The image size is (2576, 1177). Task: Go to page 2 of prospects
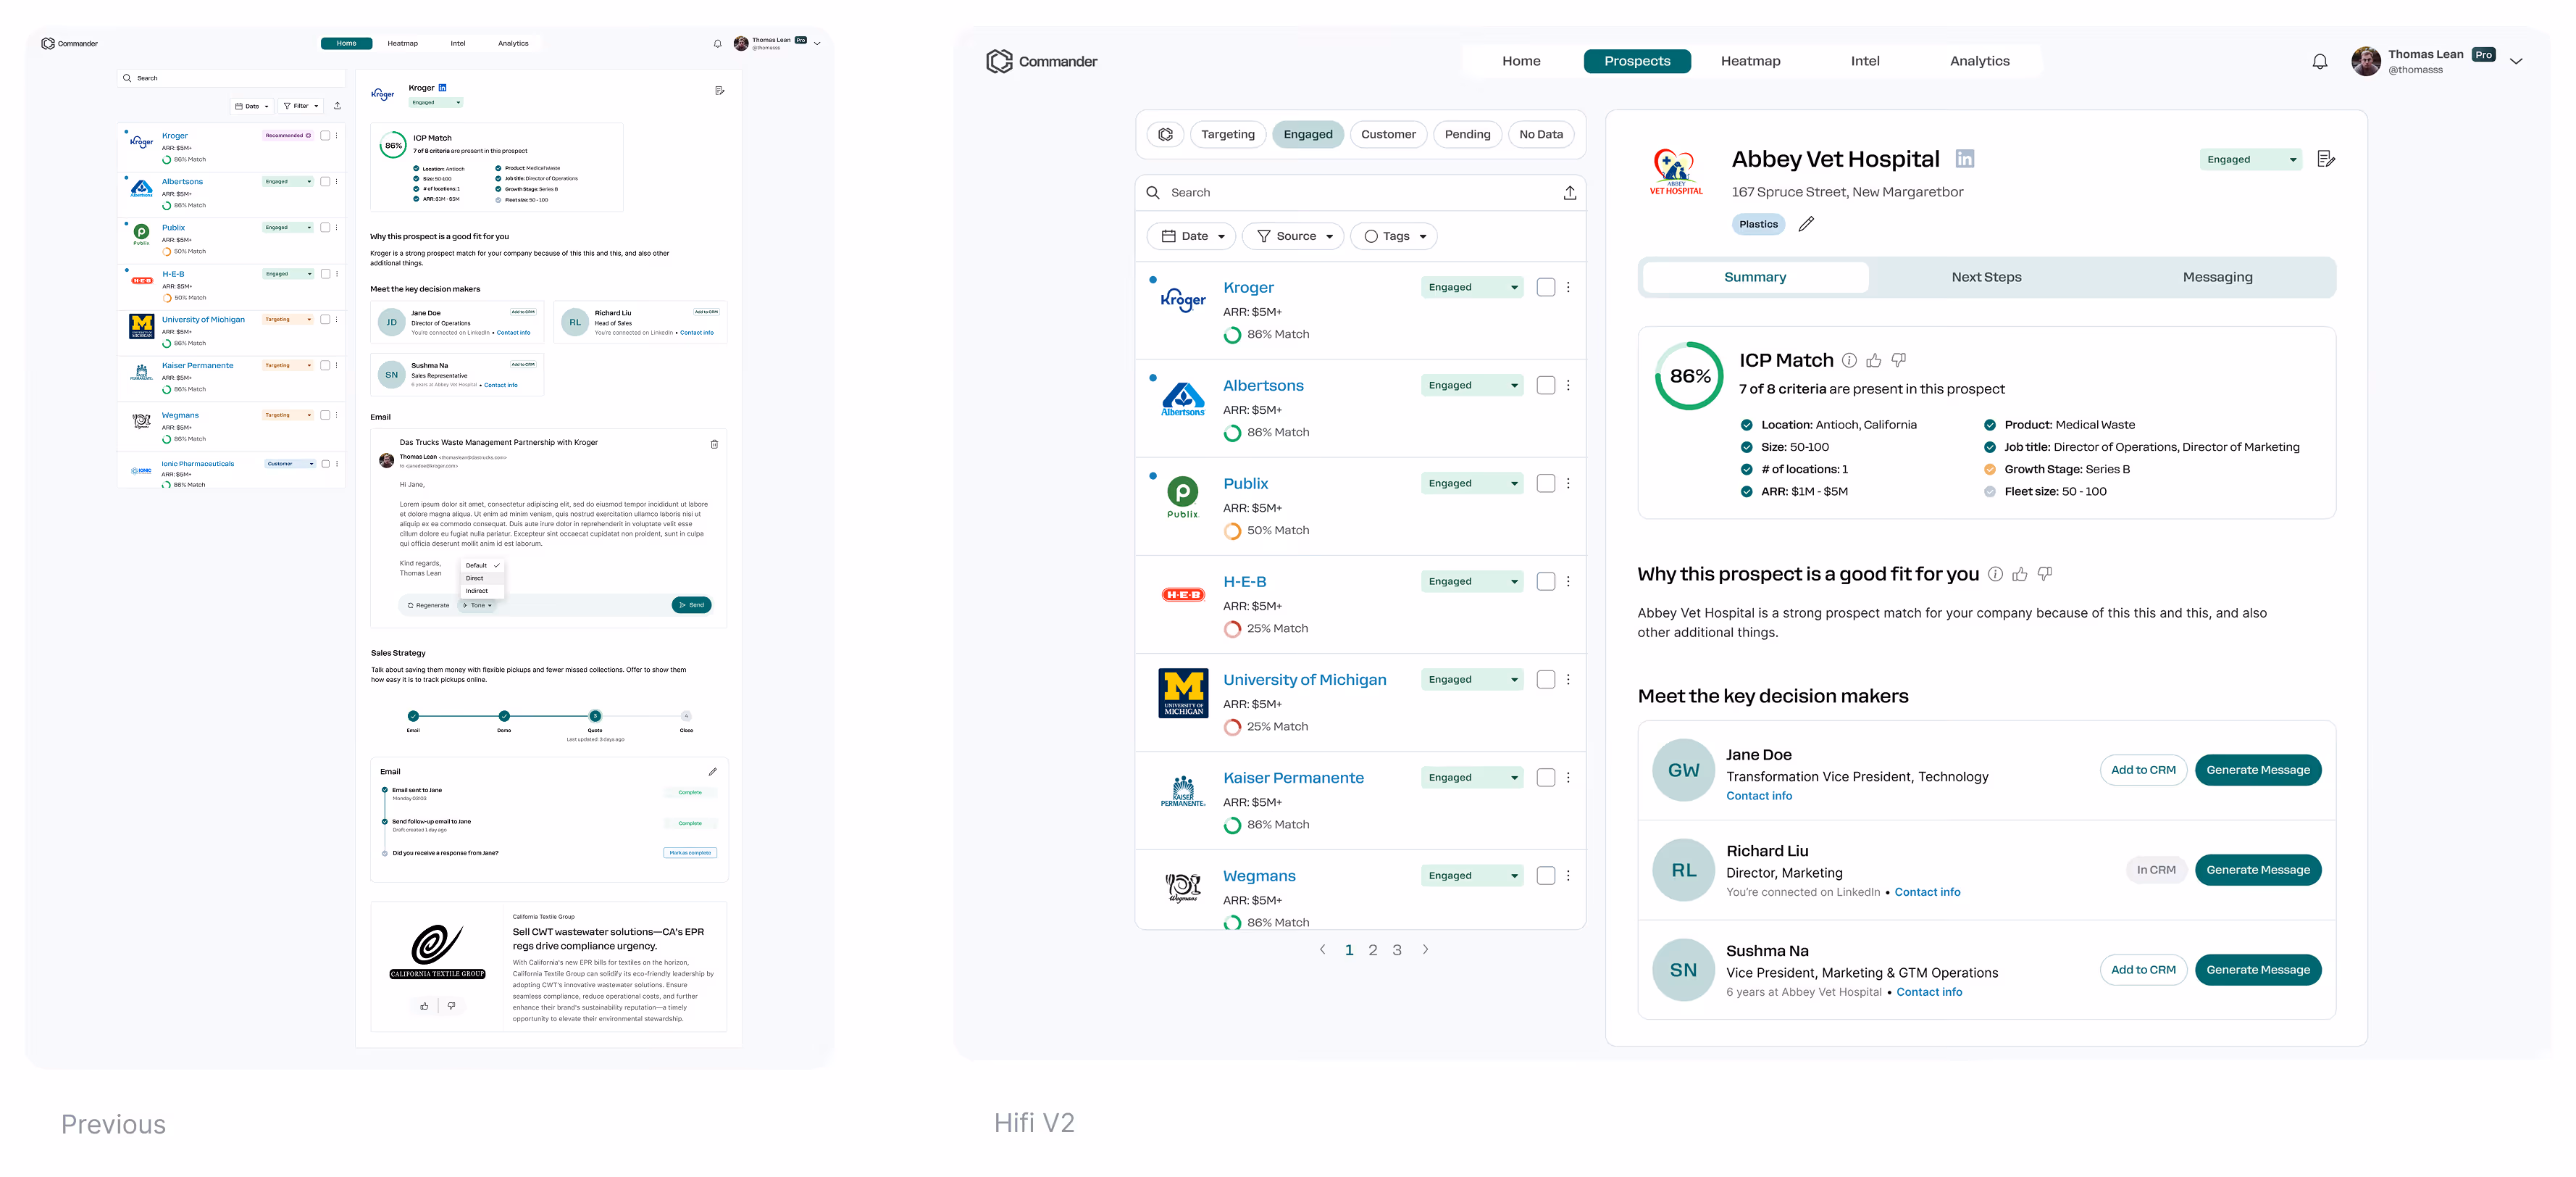pyautogui.click(x=1372, y=950)
